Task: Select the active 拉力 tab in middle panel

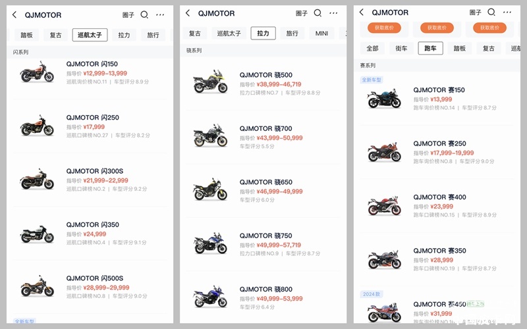Action: click(263, 34)
